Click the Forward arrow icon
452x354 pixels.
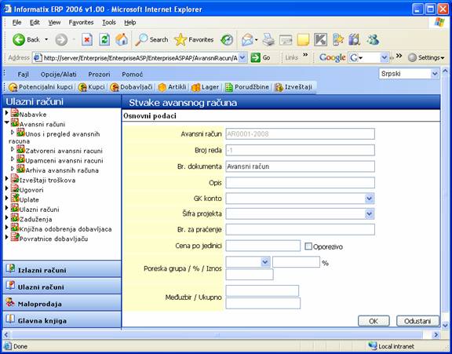pyautogui.click(x=61, y=40)
